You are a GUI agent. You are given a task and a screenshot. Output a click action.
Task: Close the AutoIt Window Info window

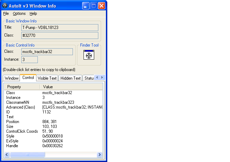click(101, 6)
